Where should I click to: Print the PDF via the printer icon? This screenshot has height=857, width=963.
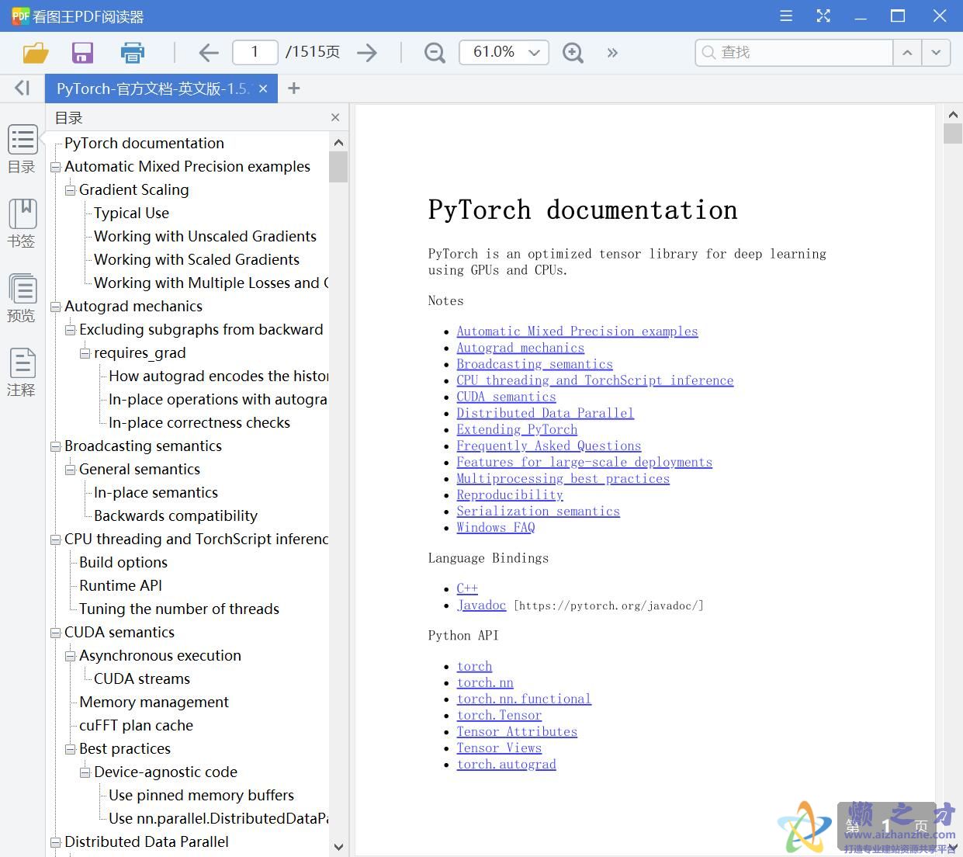coord(132,53)
